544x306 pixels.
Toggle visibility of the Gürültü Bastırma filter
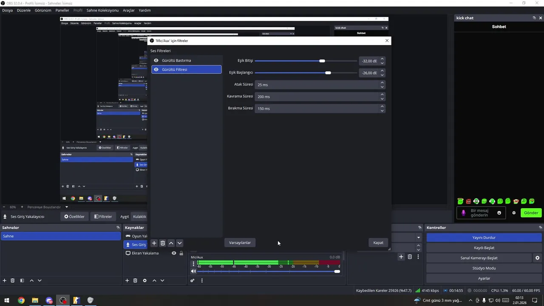pyautogui.click(x=156, y=60)
